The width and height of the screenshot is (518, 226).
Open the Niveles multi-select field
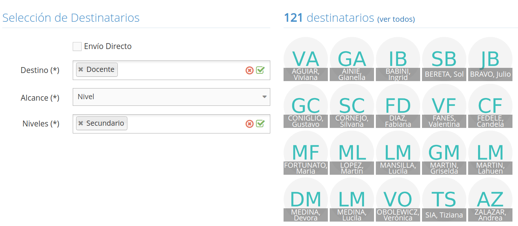(171, 124)
